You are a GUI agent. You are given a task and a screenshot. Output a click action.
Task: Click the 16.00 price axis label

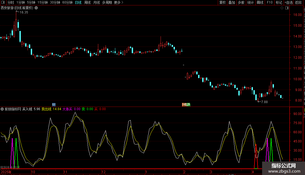pos(298,15)
